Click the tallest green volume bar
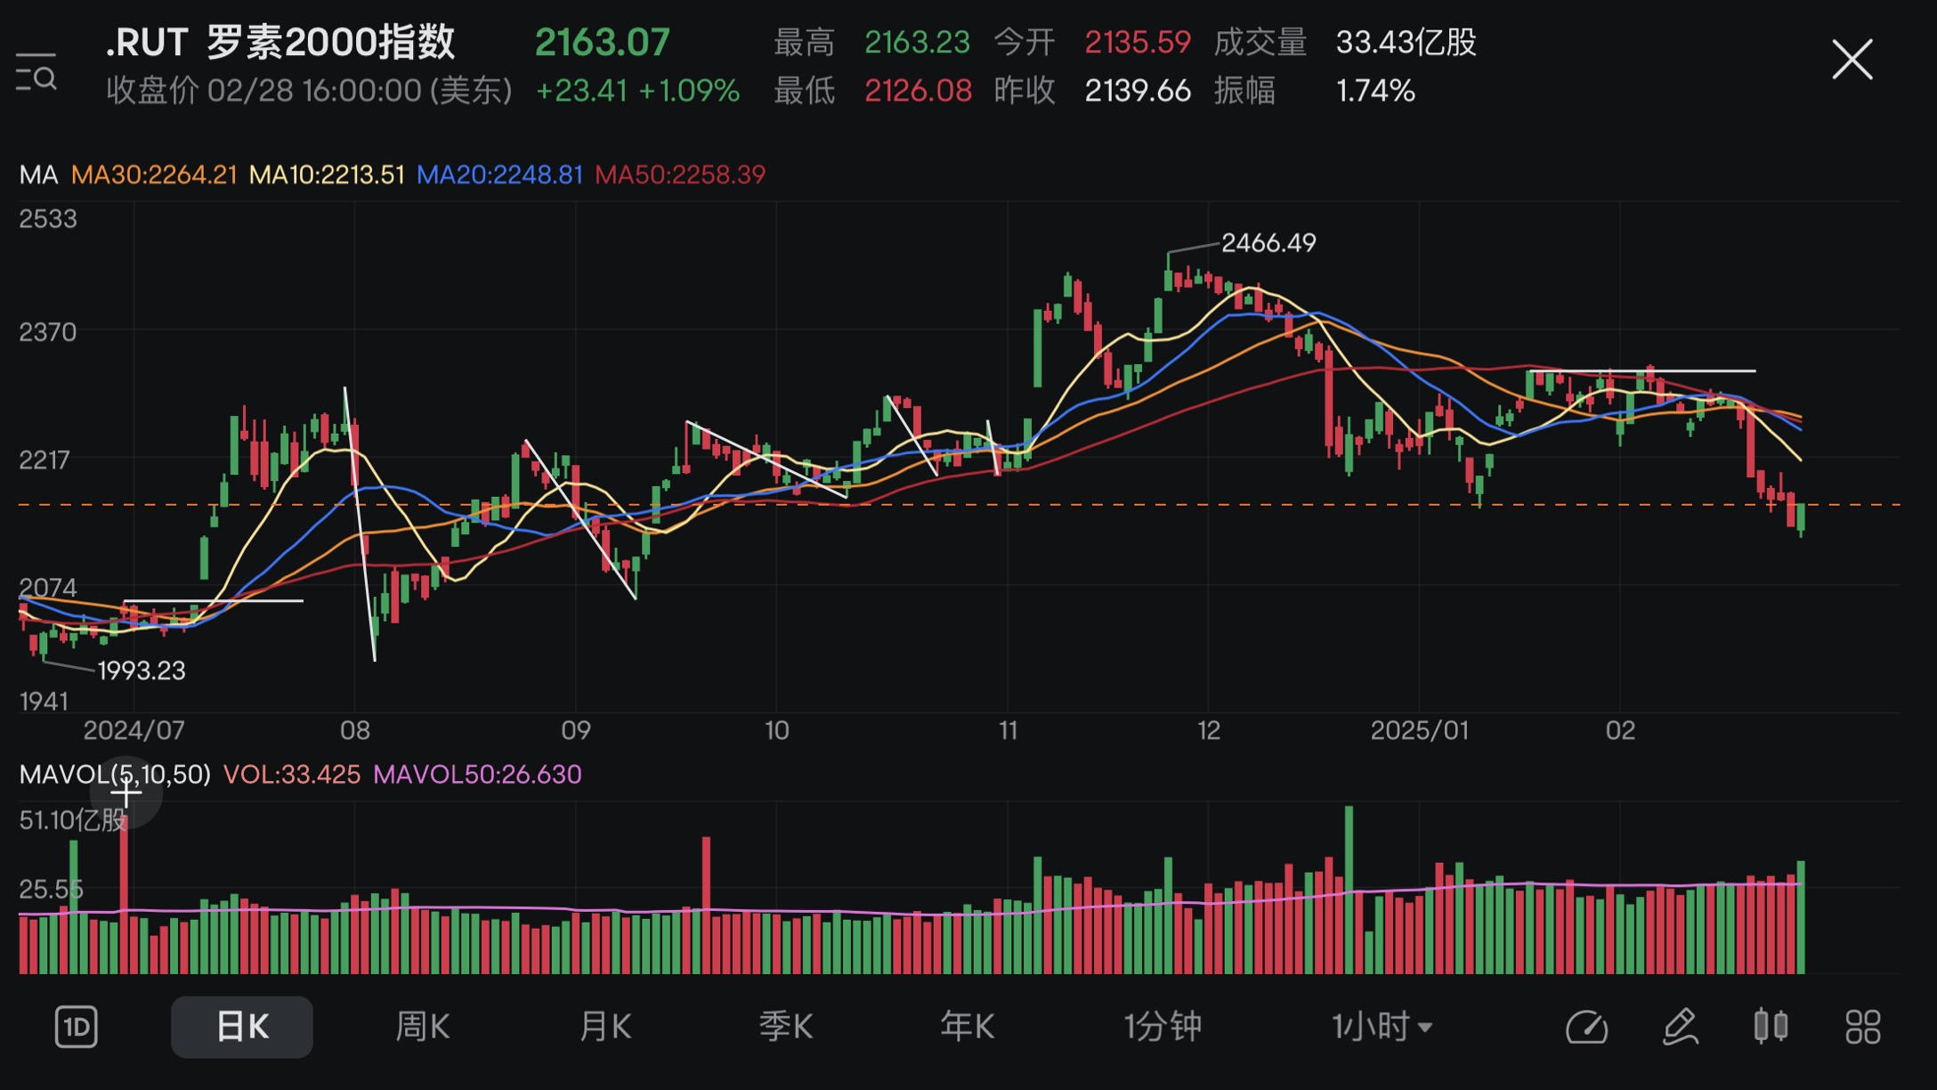The height and width of the screenshot is (1090, 1937). tap(1349, 890)
